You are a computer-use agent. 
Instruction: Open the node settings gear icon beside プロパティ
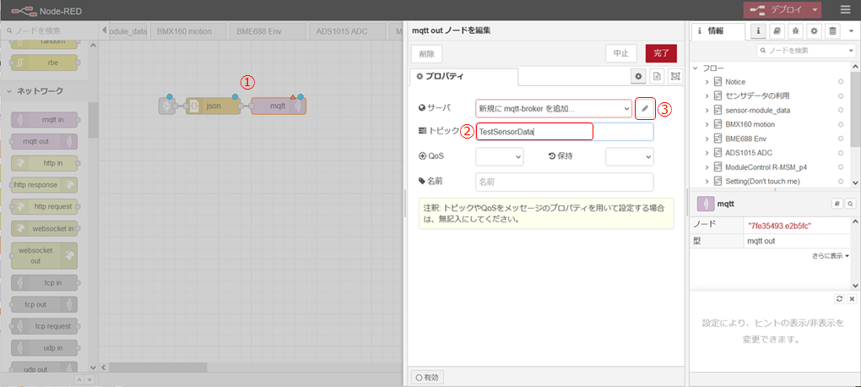tap(640, 76)
